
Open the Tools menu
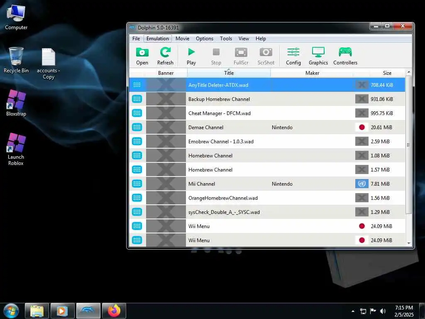(x=226, y=39)
